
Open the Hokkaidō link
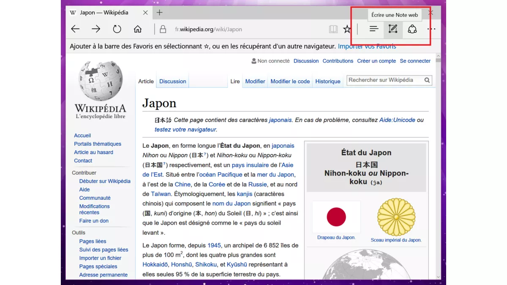click(155, 265)
